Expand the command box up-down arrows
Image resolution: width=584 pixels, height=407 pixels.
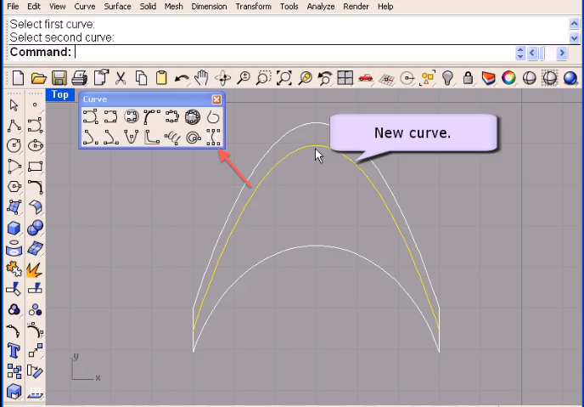pyautogui.click(x=520, y=53)
